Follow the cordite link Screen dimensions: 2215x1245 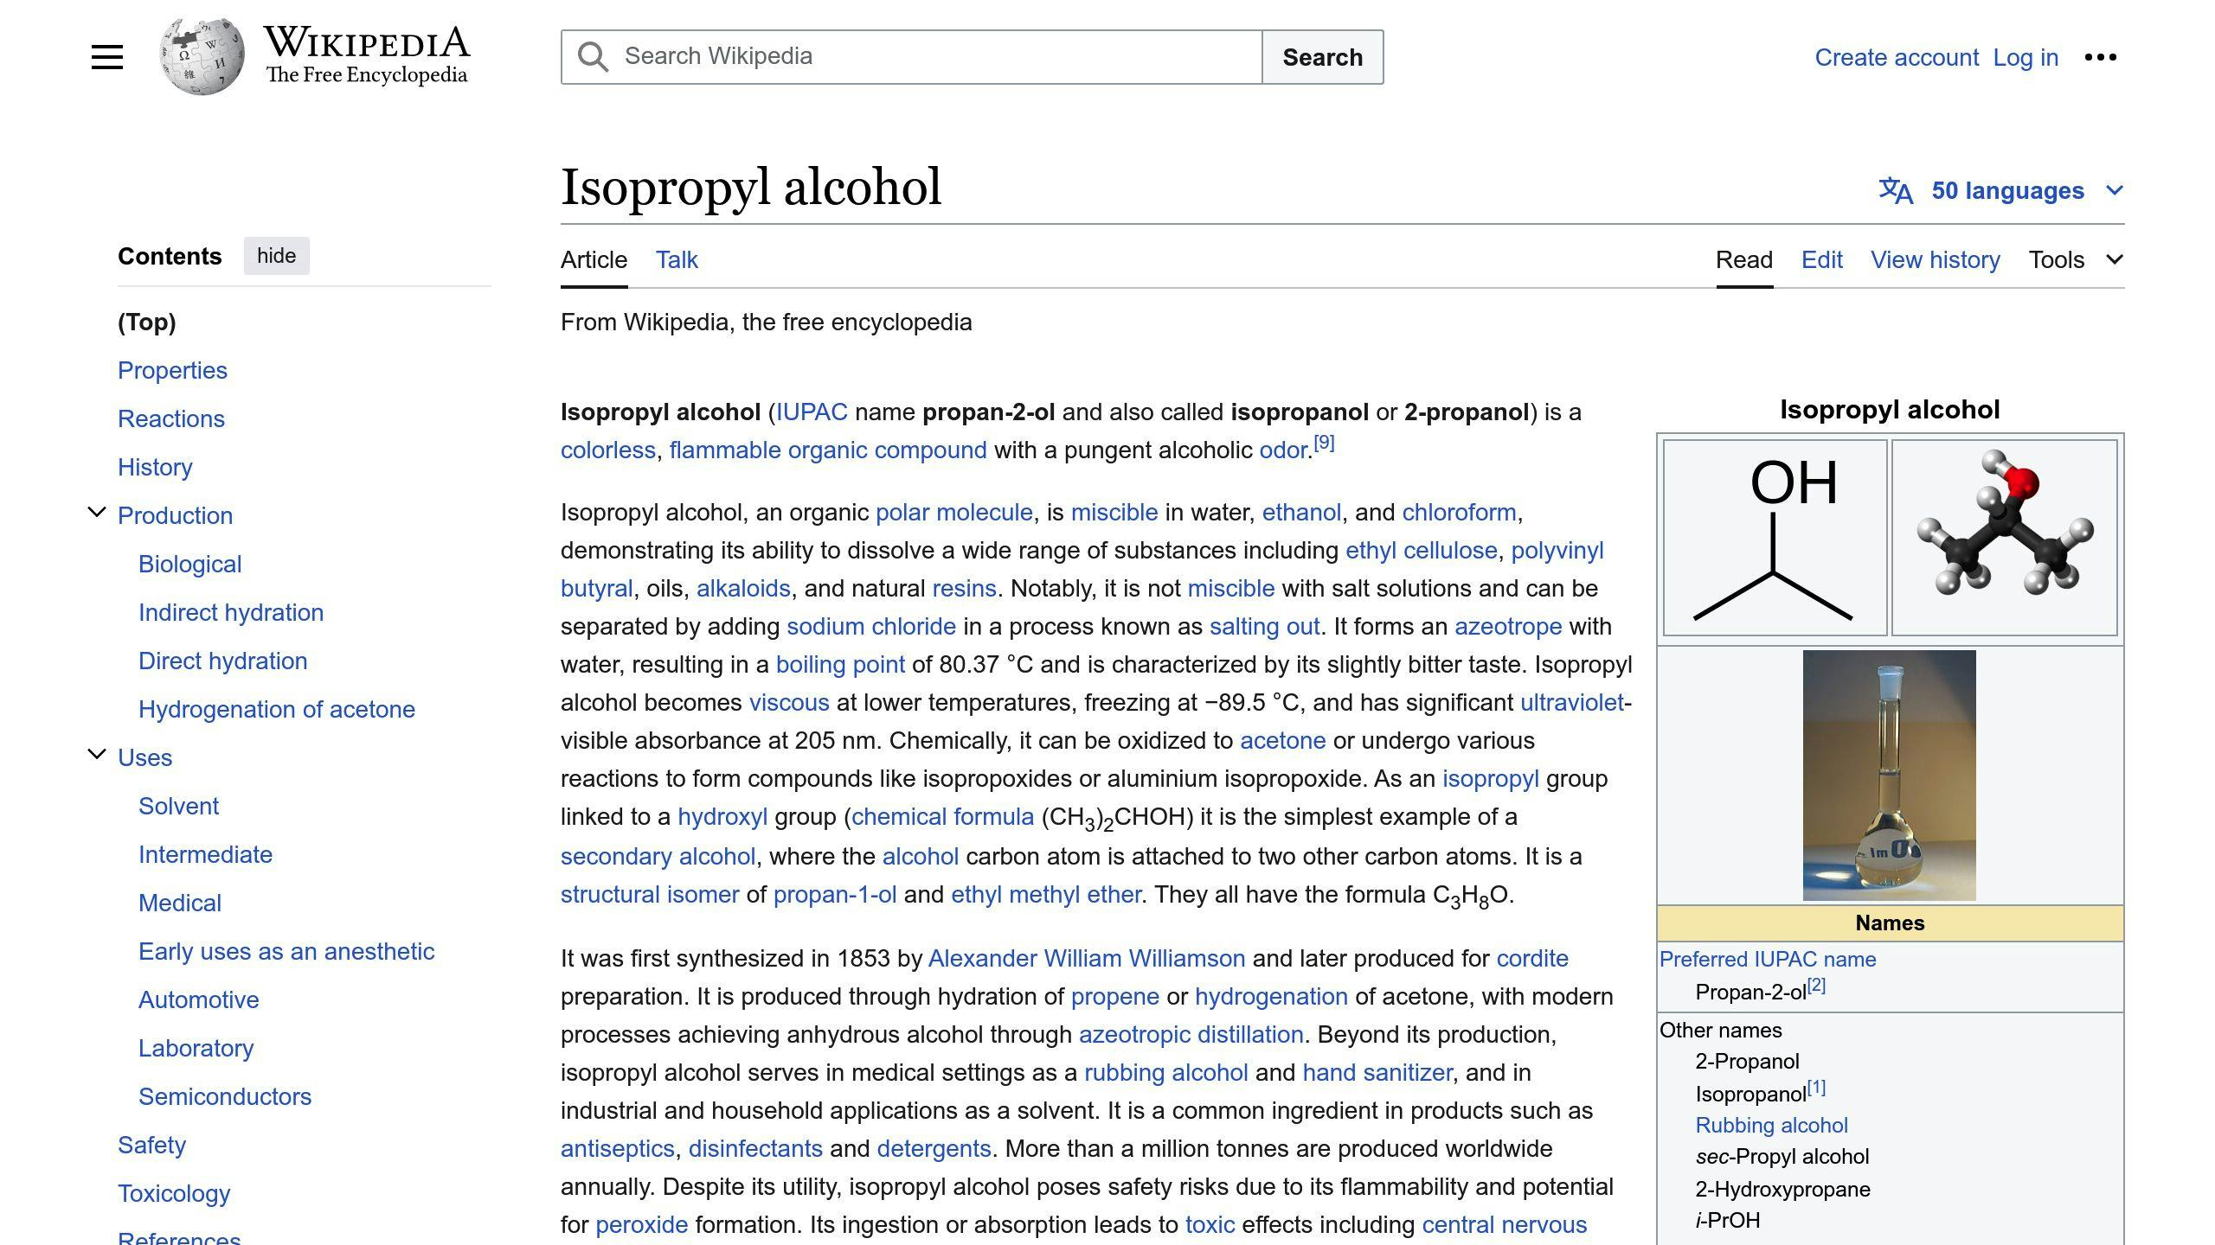pyautogui.click(x=1531, y=959)
